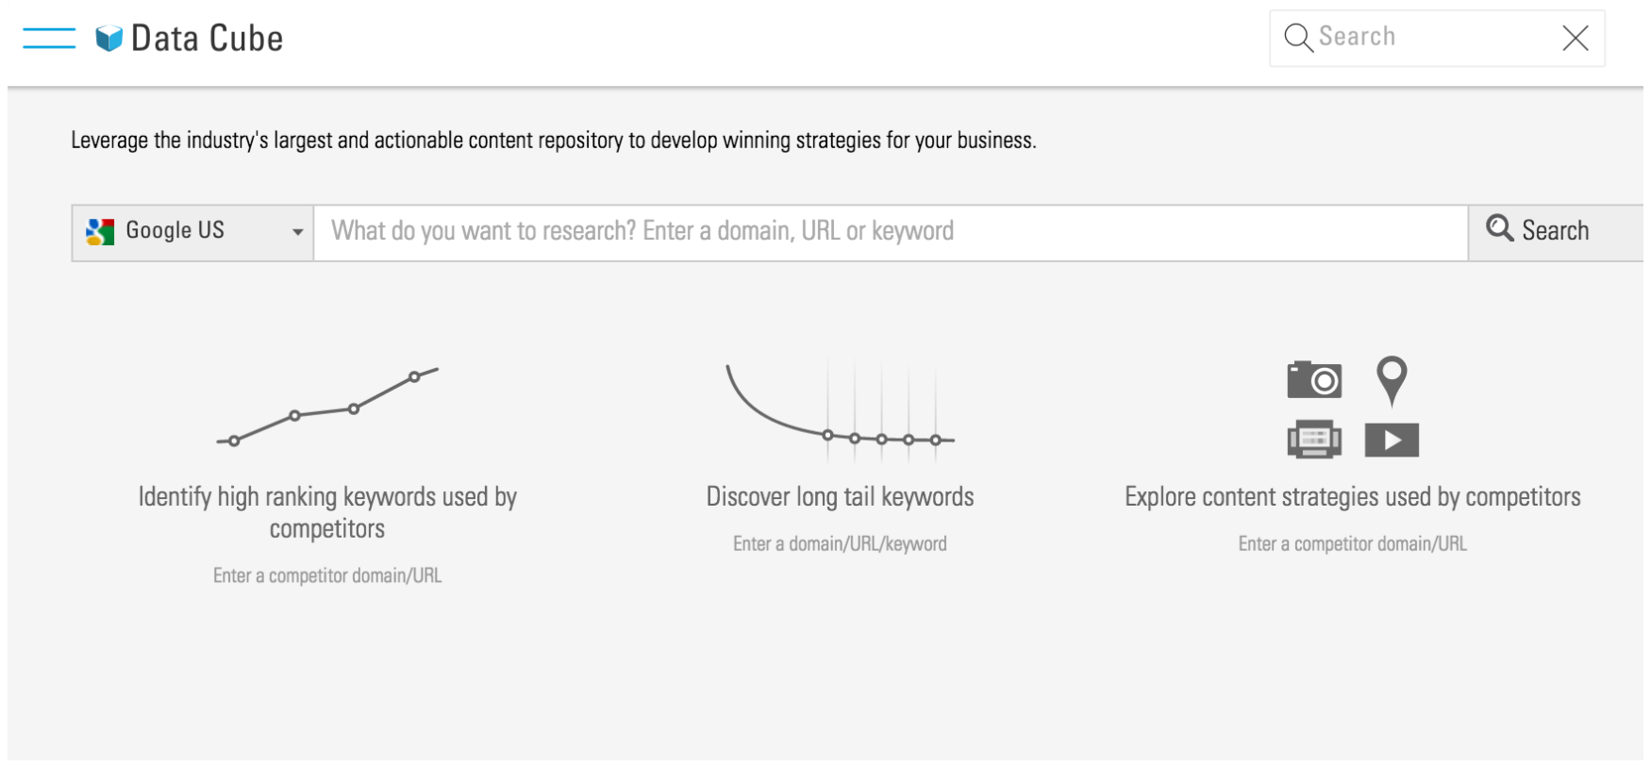Click the rising line chart icon
Screen dimensions: 1651x766
327,407
